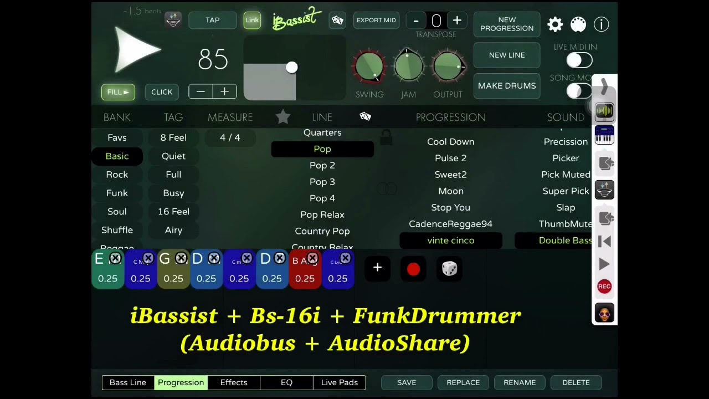Switch to Progression tab
This screenshot has width=709, height=399.
[x=181, y=382]
